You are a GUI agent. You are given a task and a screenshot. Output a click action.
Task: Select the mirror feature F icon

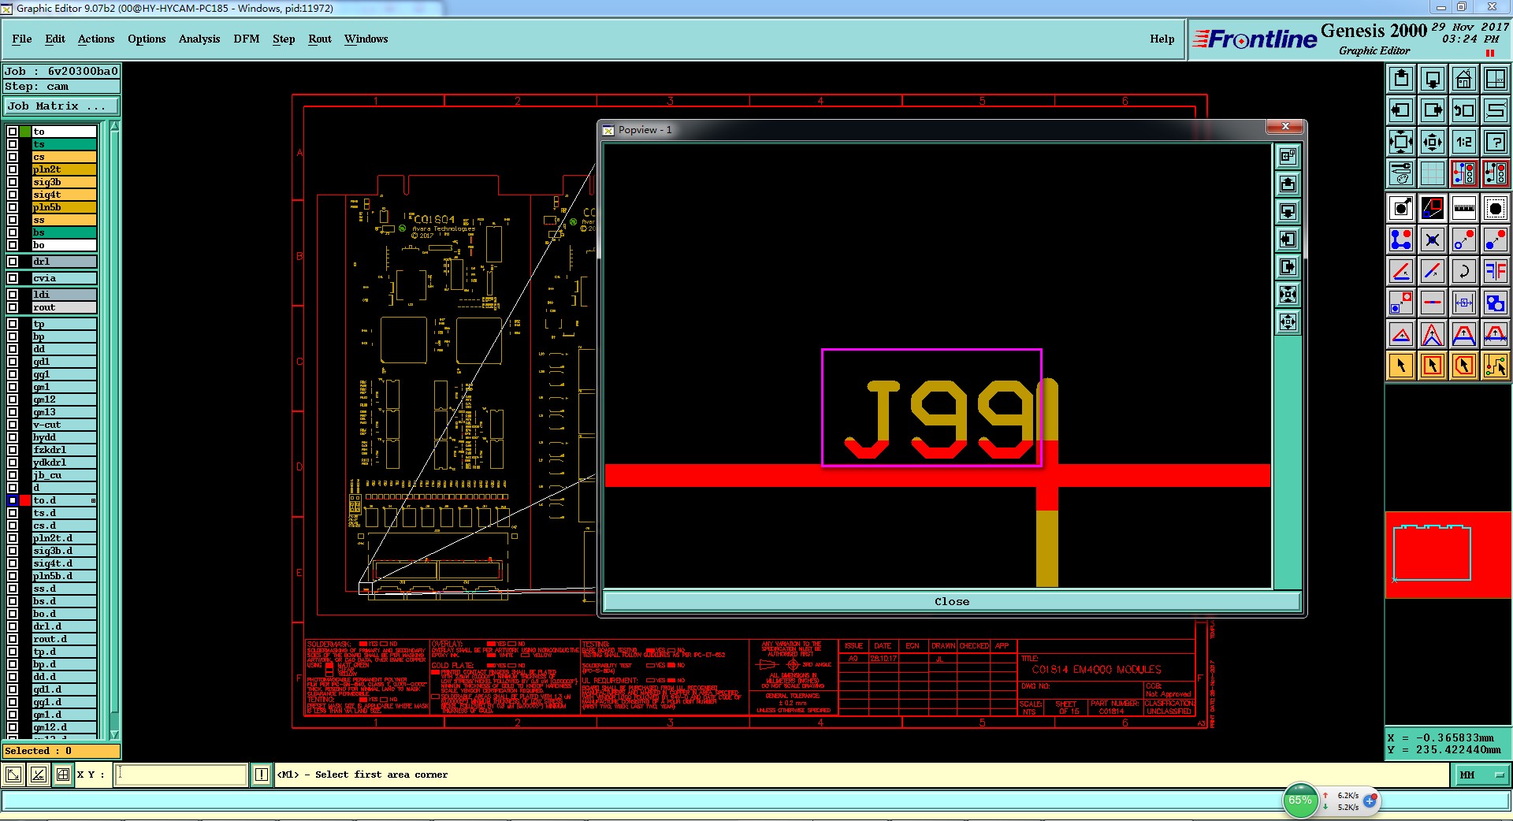click(x=1496, y=271)
